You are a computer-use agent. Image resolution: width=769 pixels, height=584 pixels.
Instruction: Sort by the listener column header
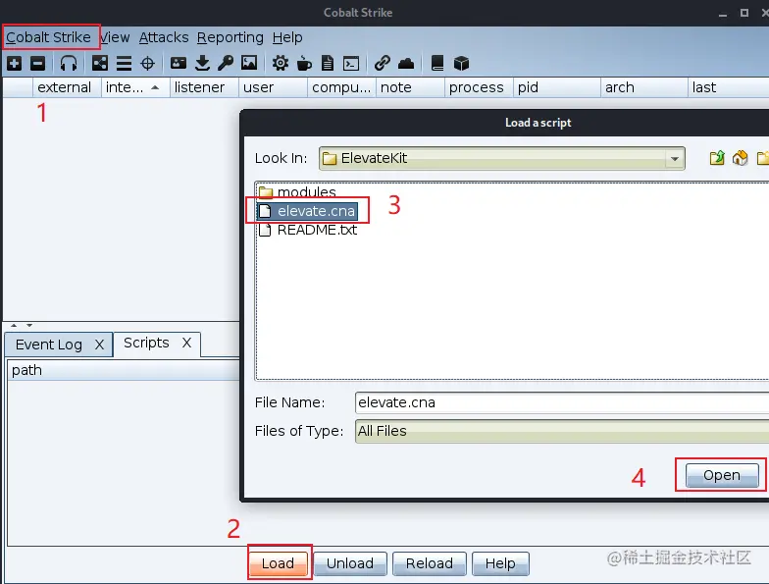(x=204, y=87)
